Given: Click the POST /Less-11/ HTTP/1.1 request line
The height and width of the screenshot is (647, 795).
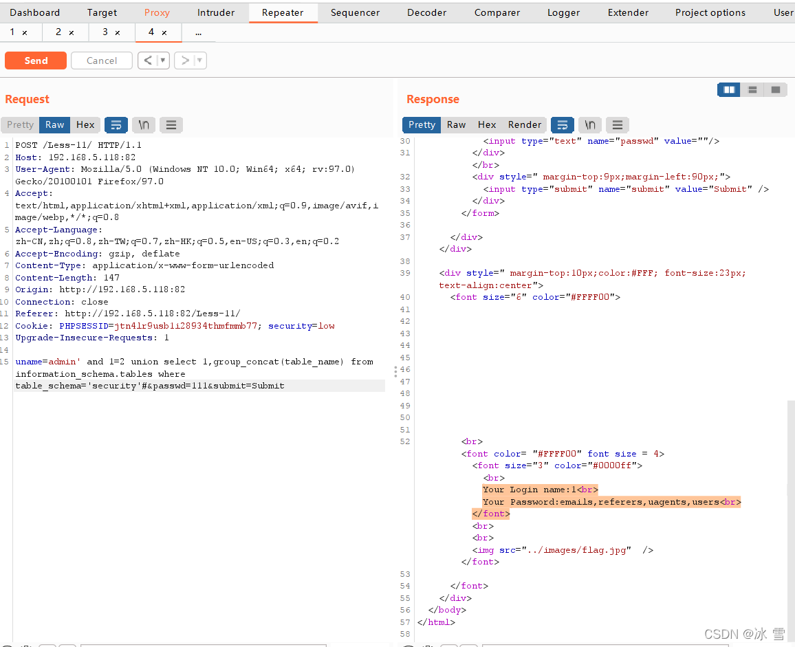Looking at the screenshot, I should click(78, 145).
